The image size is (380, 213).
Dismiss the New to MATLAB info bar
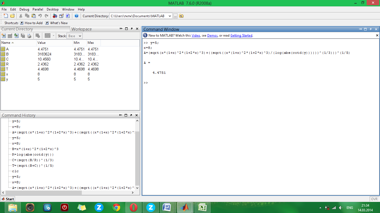[x=377, y=35]
